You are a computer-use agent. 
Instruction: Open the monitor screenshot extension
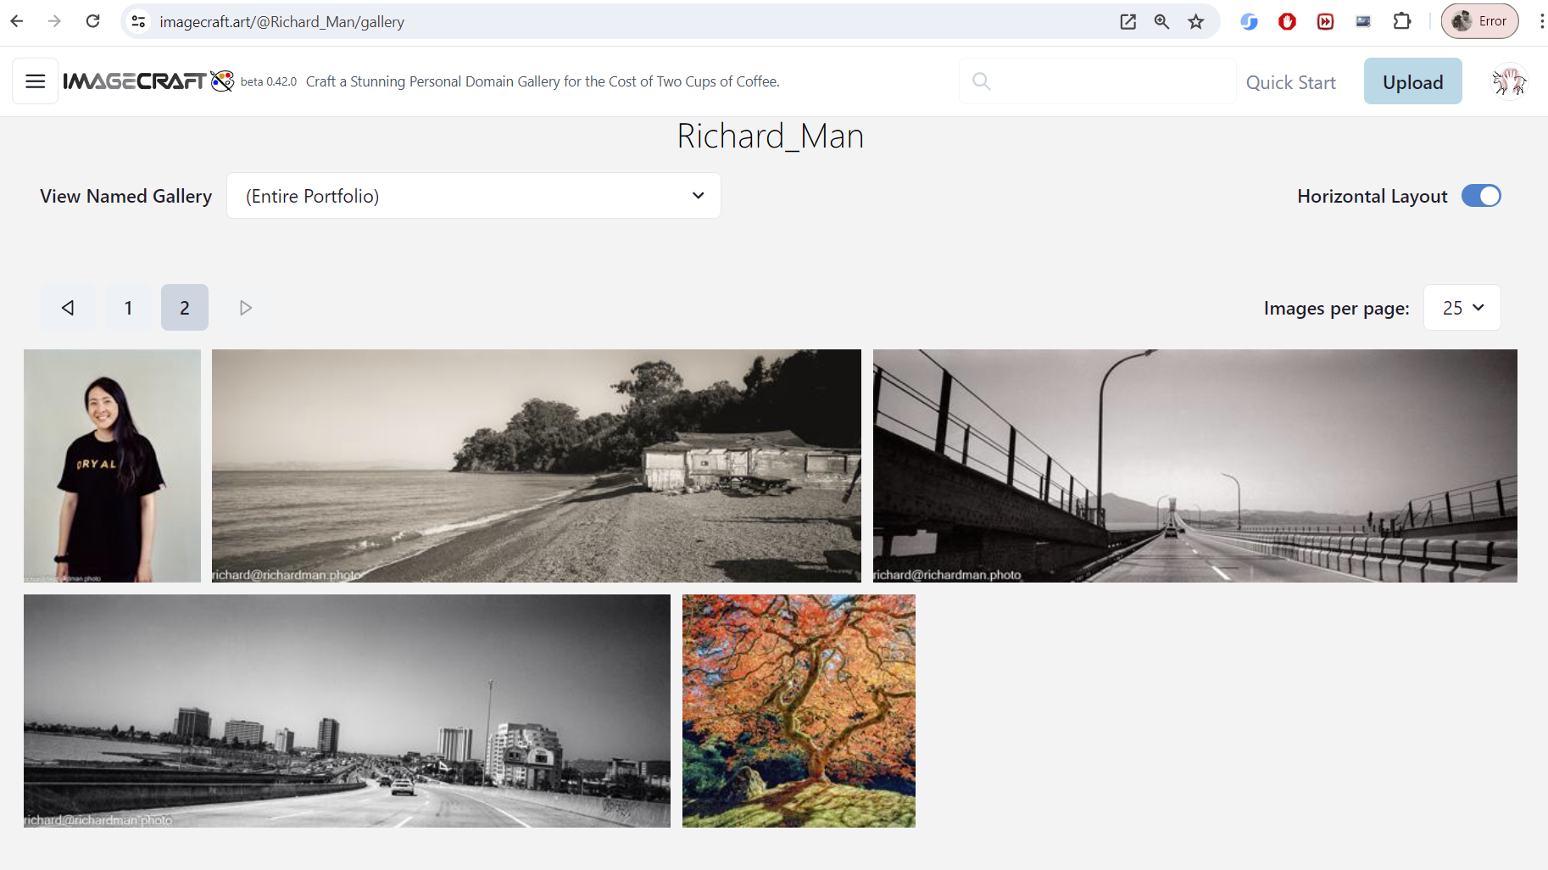[1363, 22]
